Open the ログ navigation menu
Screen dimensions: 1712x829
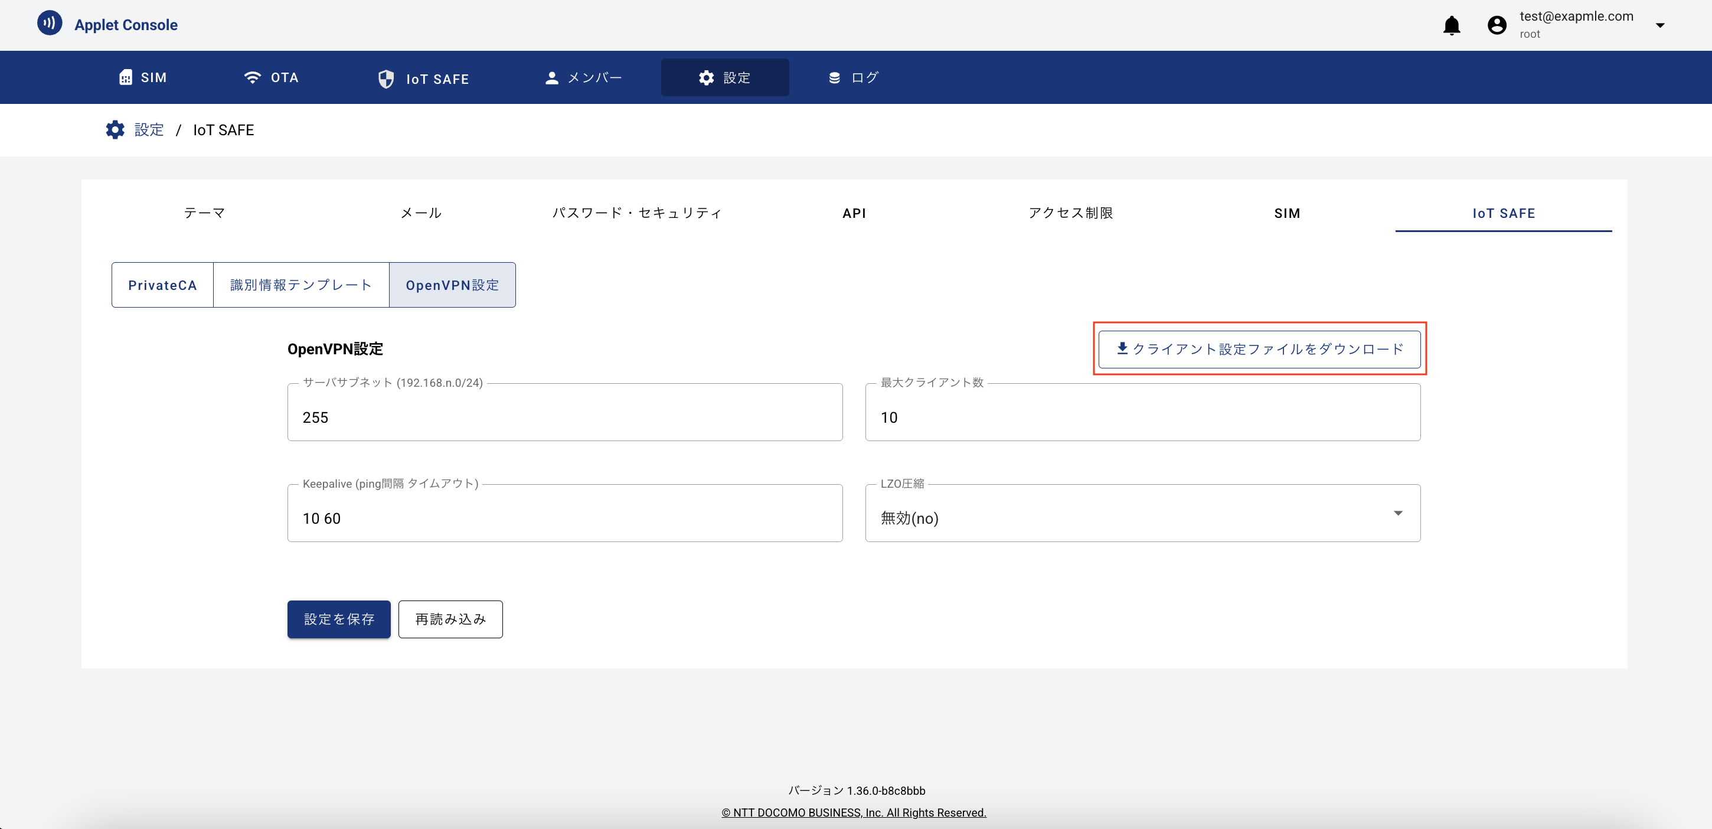[853, 77]
